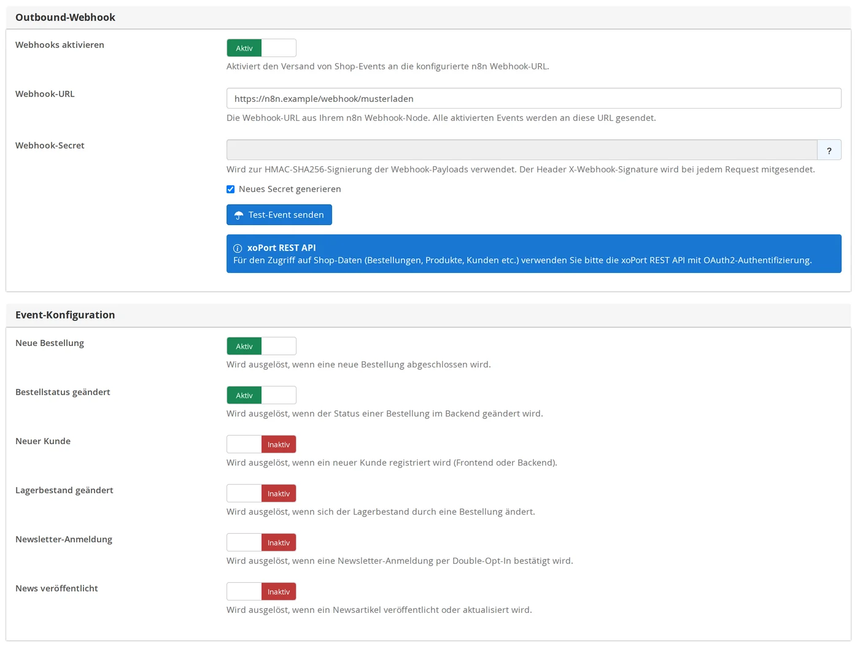The width and height of the screenshot is (857, 646).
Task: Click the info icon beside xoPort REST API
Action: (x=238, y=248)
